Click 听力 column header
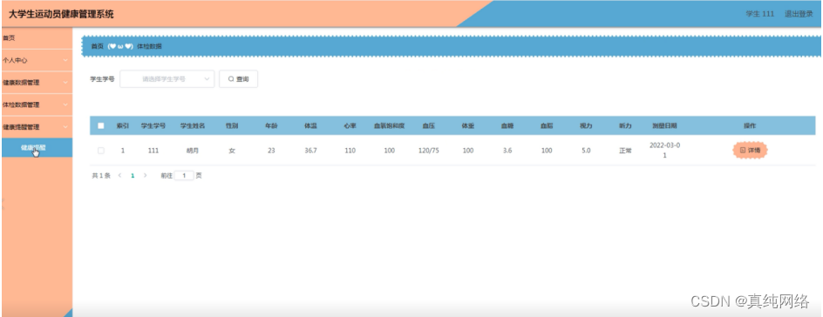The width and height of the screenshot is (823, 317). [626, 125]
